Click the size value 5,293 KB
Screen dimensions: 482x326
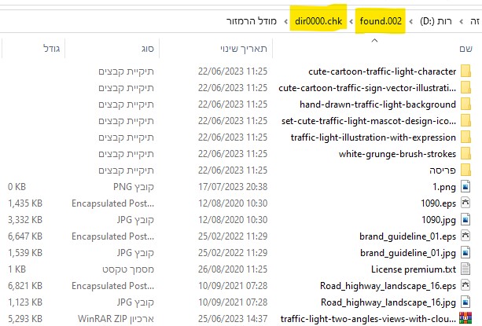(x=25, y=319)
